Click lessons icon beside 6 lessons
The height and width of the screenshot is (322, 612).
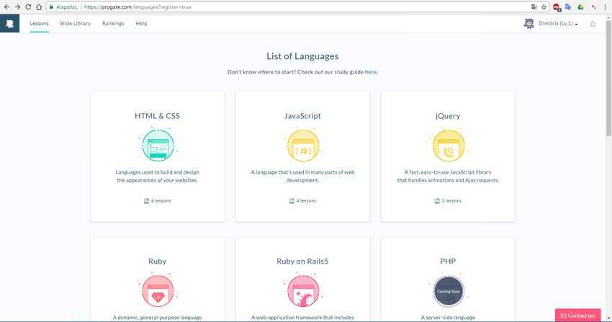click(146, 200)
